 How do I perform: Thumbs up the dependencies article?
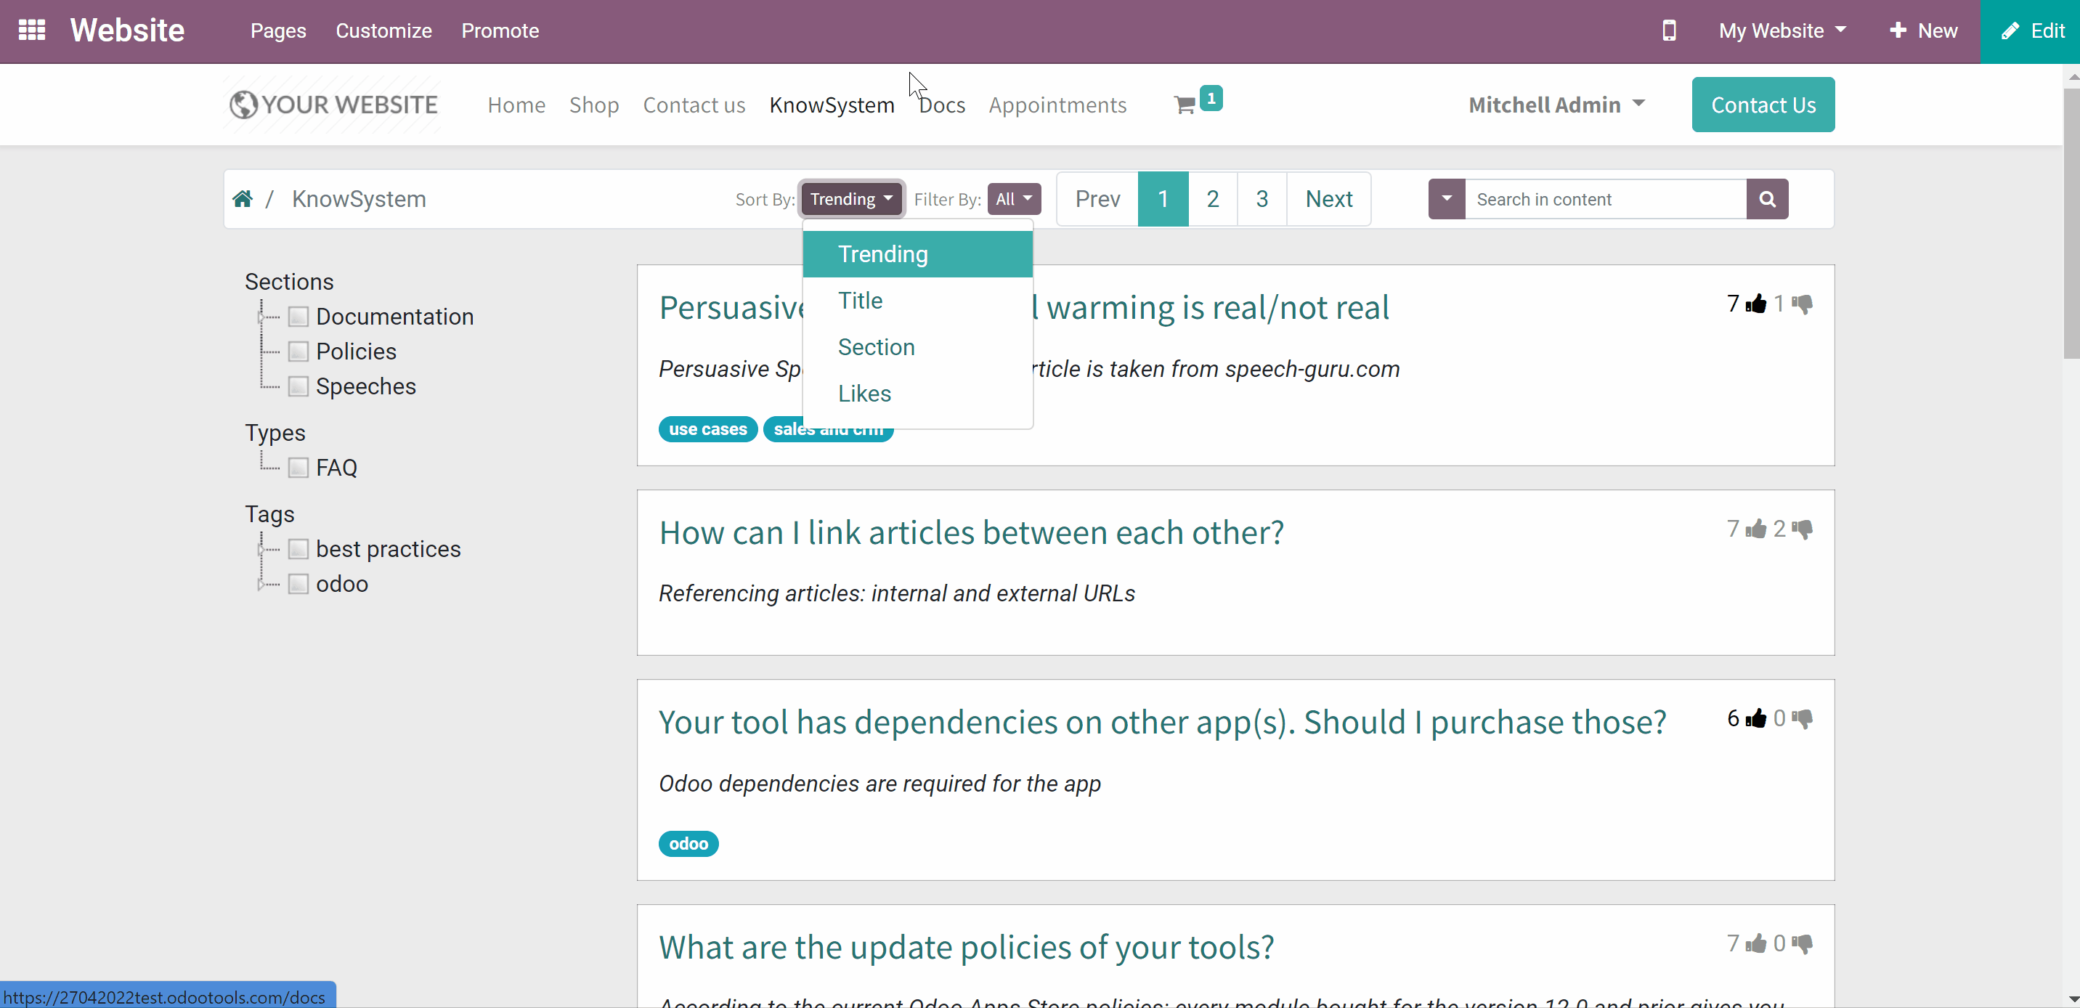pos(1756,718)
